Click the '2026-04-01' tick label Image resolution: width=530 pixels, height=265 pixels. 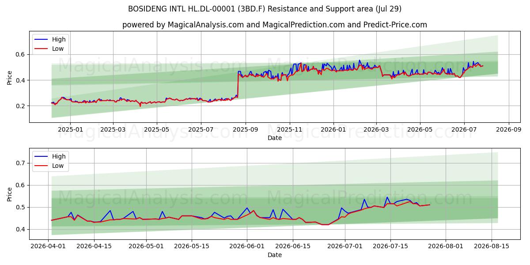click(x=48, y=246)
